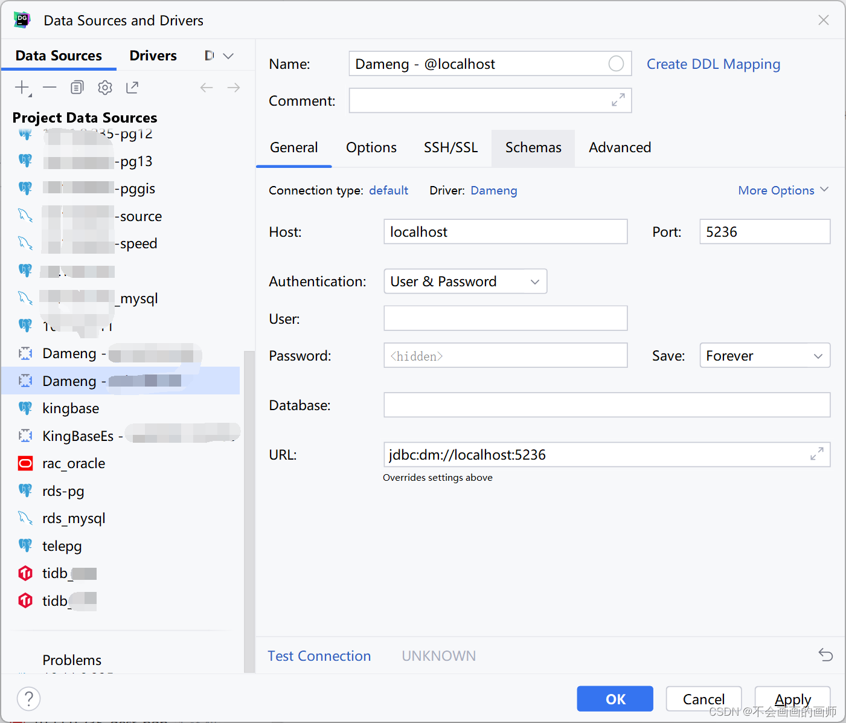Click the icon beside KingBaseEs entry
Image resolution: width=846 pixels, height=723 pixels.
click(x=25, y=435)
